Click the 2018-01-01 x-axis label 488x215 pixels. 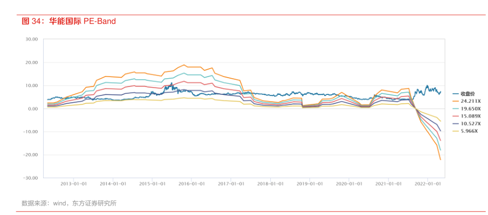tap(270, 184)
